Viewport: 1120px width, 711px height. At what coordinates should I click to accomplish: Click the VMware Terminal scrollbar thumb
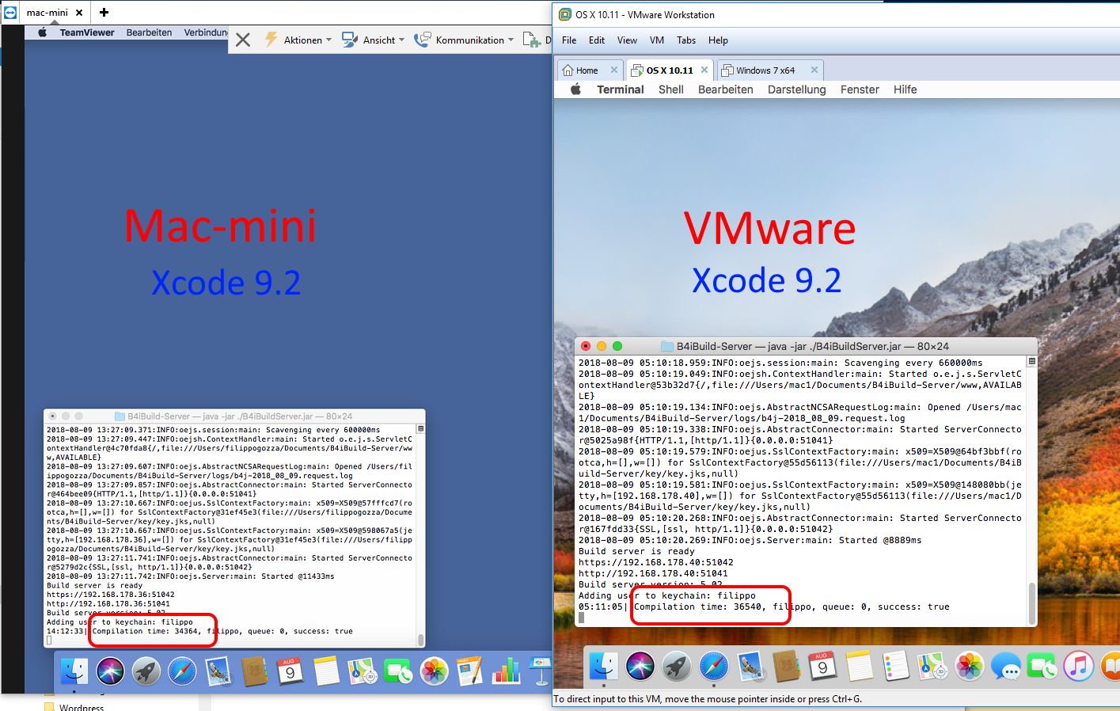coord(1031,603)
